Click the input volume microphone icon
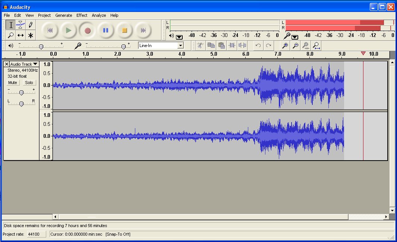Image resolution: width=397 pixels, height=242 pixels. [78, 46]
